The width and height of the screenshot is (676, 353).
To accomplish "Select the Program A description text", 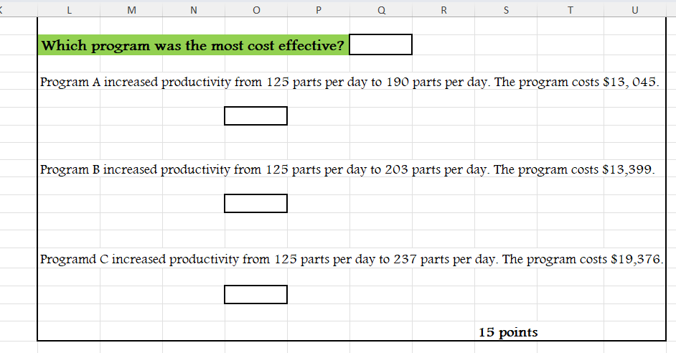I will click(349, 82).
